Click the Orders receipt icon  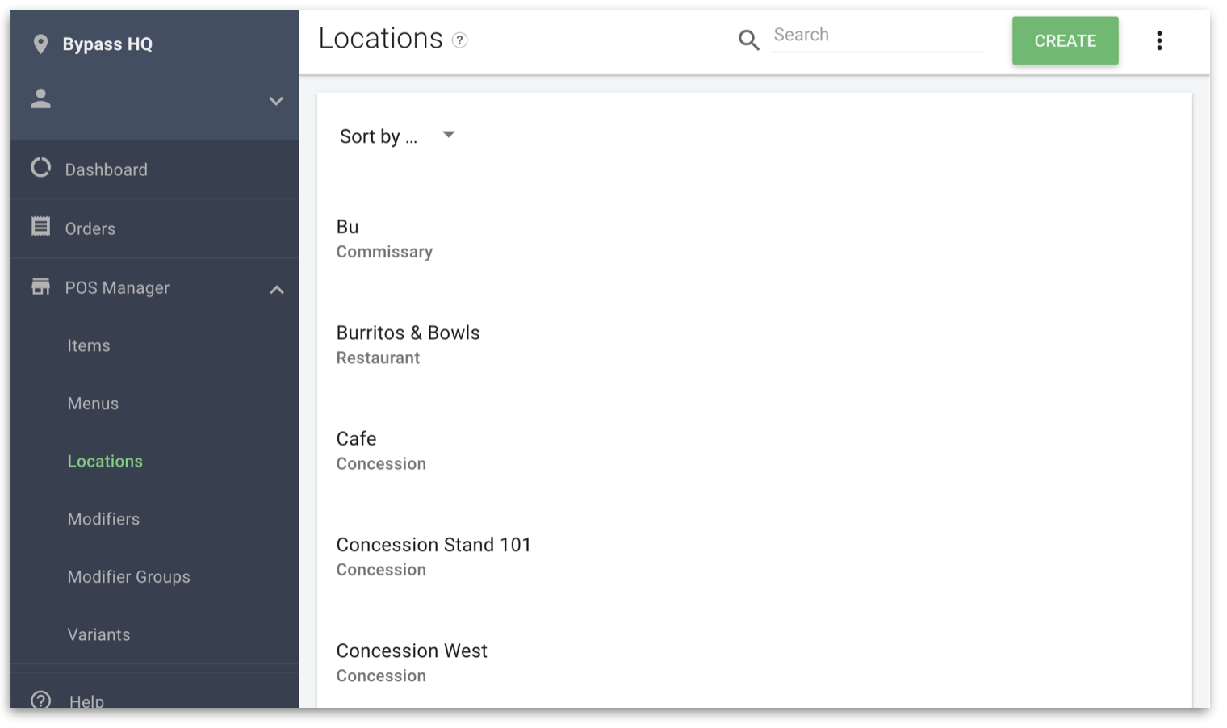point(40,227)
